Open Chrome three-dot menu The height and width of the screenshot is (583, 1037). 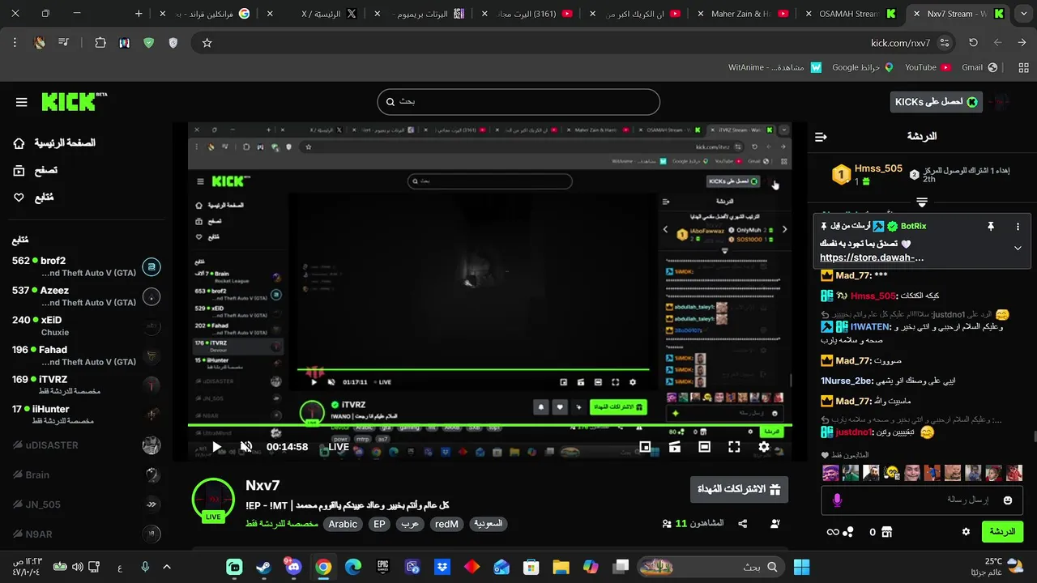(x=15, y=43)
